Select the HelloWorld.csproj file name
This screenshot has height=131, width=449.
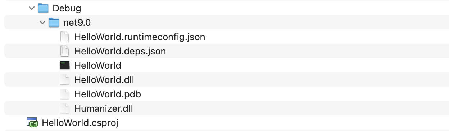[x=80, y=123]
